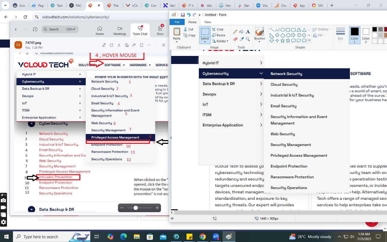Click the zoom-in plus button in image viewer
Screen dimensions: 387x242
coord(157,208)
